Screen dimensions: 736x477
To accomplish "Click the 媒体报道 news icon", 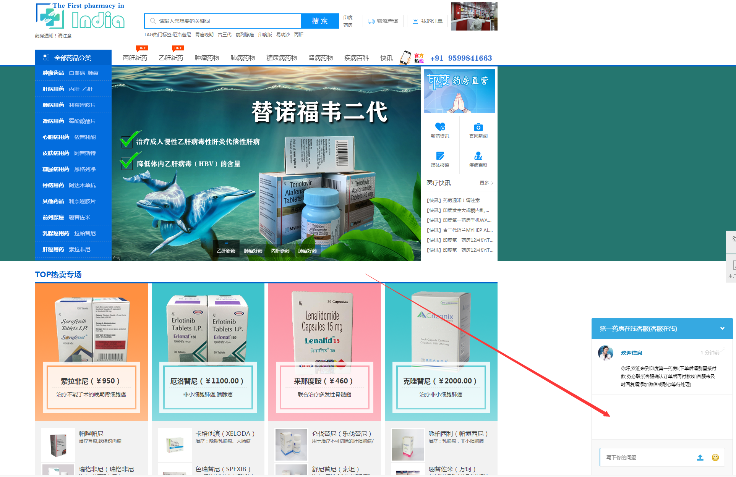I will (440, 155).
